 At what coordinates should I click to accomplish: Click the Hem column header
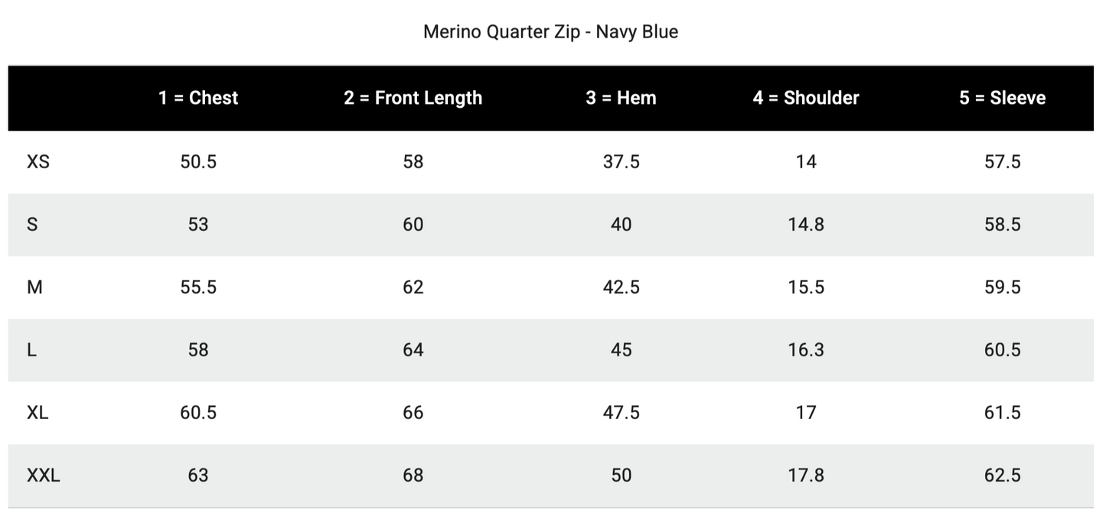click(621, 98)
